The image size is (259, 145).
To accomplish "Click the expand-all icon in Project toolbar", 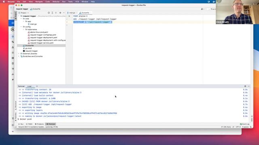I will click(52, 13).
